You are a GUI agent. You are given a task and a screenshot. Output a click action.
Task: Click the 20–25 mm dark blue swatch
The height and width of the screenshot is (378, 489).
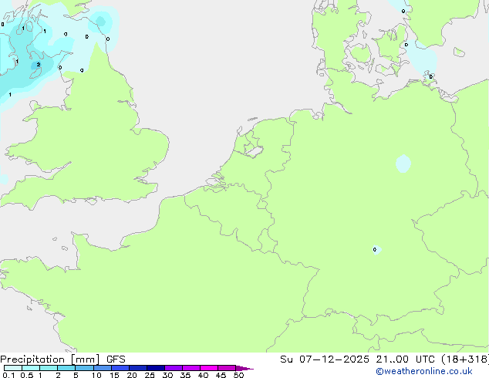point(138,368)
